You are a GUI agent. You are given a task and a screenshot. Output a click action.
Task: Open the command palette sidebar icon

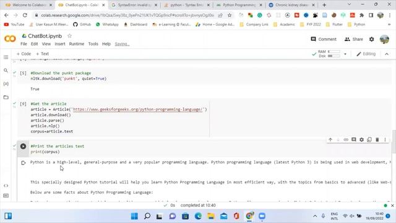pyautogui.click(x=6, y=196)
